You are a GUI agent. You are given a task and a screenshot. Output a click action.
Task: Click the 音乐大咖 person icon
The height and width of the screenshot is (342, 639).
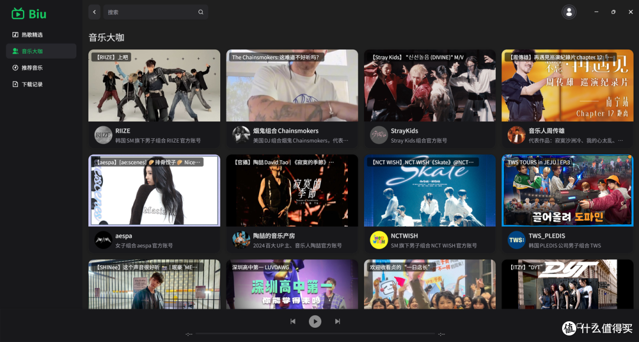coord(15,51)
